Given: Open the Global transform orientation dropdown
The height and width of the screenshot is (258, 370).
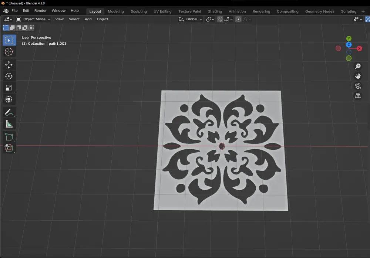Looking at the screenshot, I should click(x=191, y=19).
